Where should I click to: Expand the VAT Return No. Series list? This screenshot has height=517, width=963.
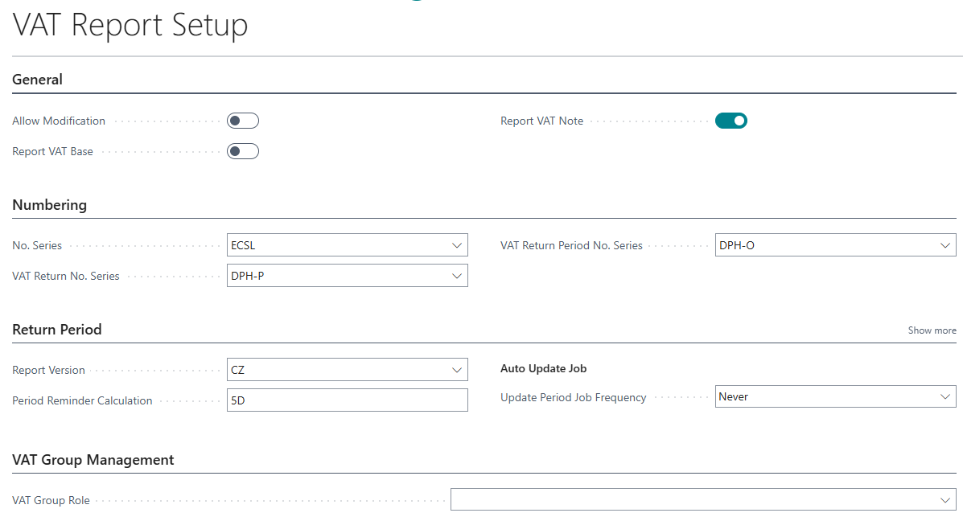[x=457, y=275]
